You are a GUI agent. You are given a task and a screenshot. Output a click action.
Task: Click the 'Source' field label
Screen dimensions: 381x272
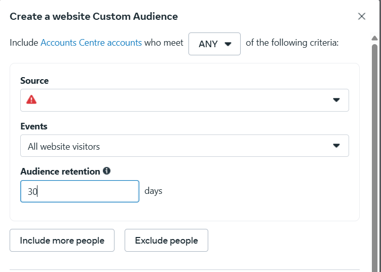pos(34,81)
